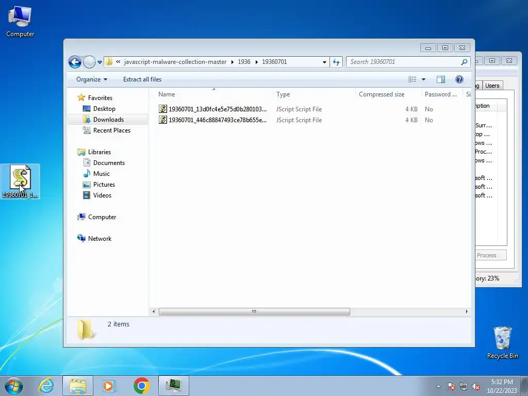Click the scroll right arrow
Screen dimensions: 528x396
[x=467, y=311]
